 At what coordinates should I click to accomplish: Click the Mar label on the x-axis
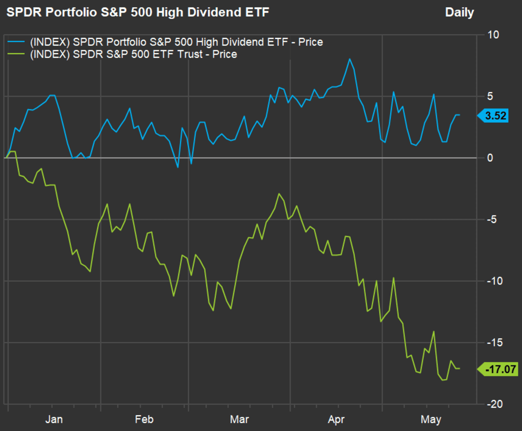click(239, 420)
